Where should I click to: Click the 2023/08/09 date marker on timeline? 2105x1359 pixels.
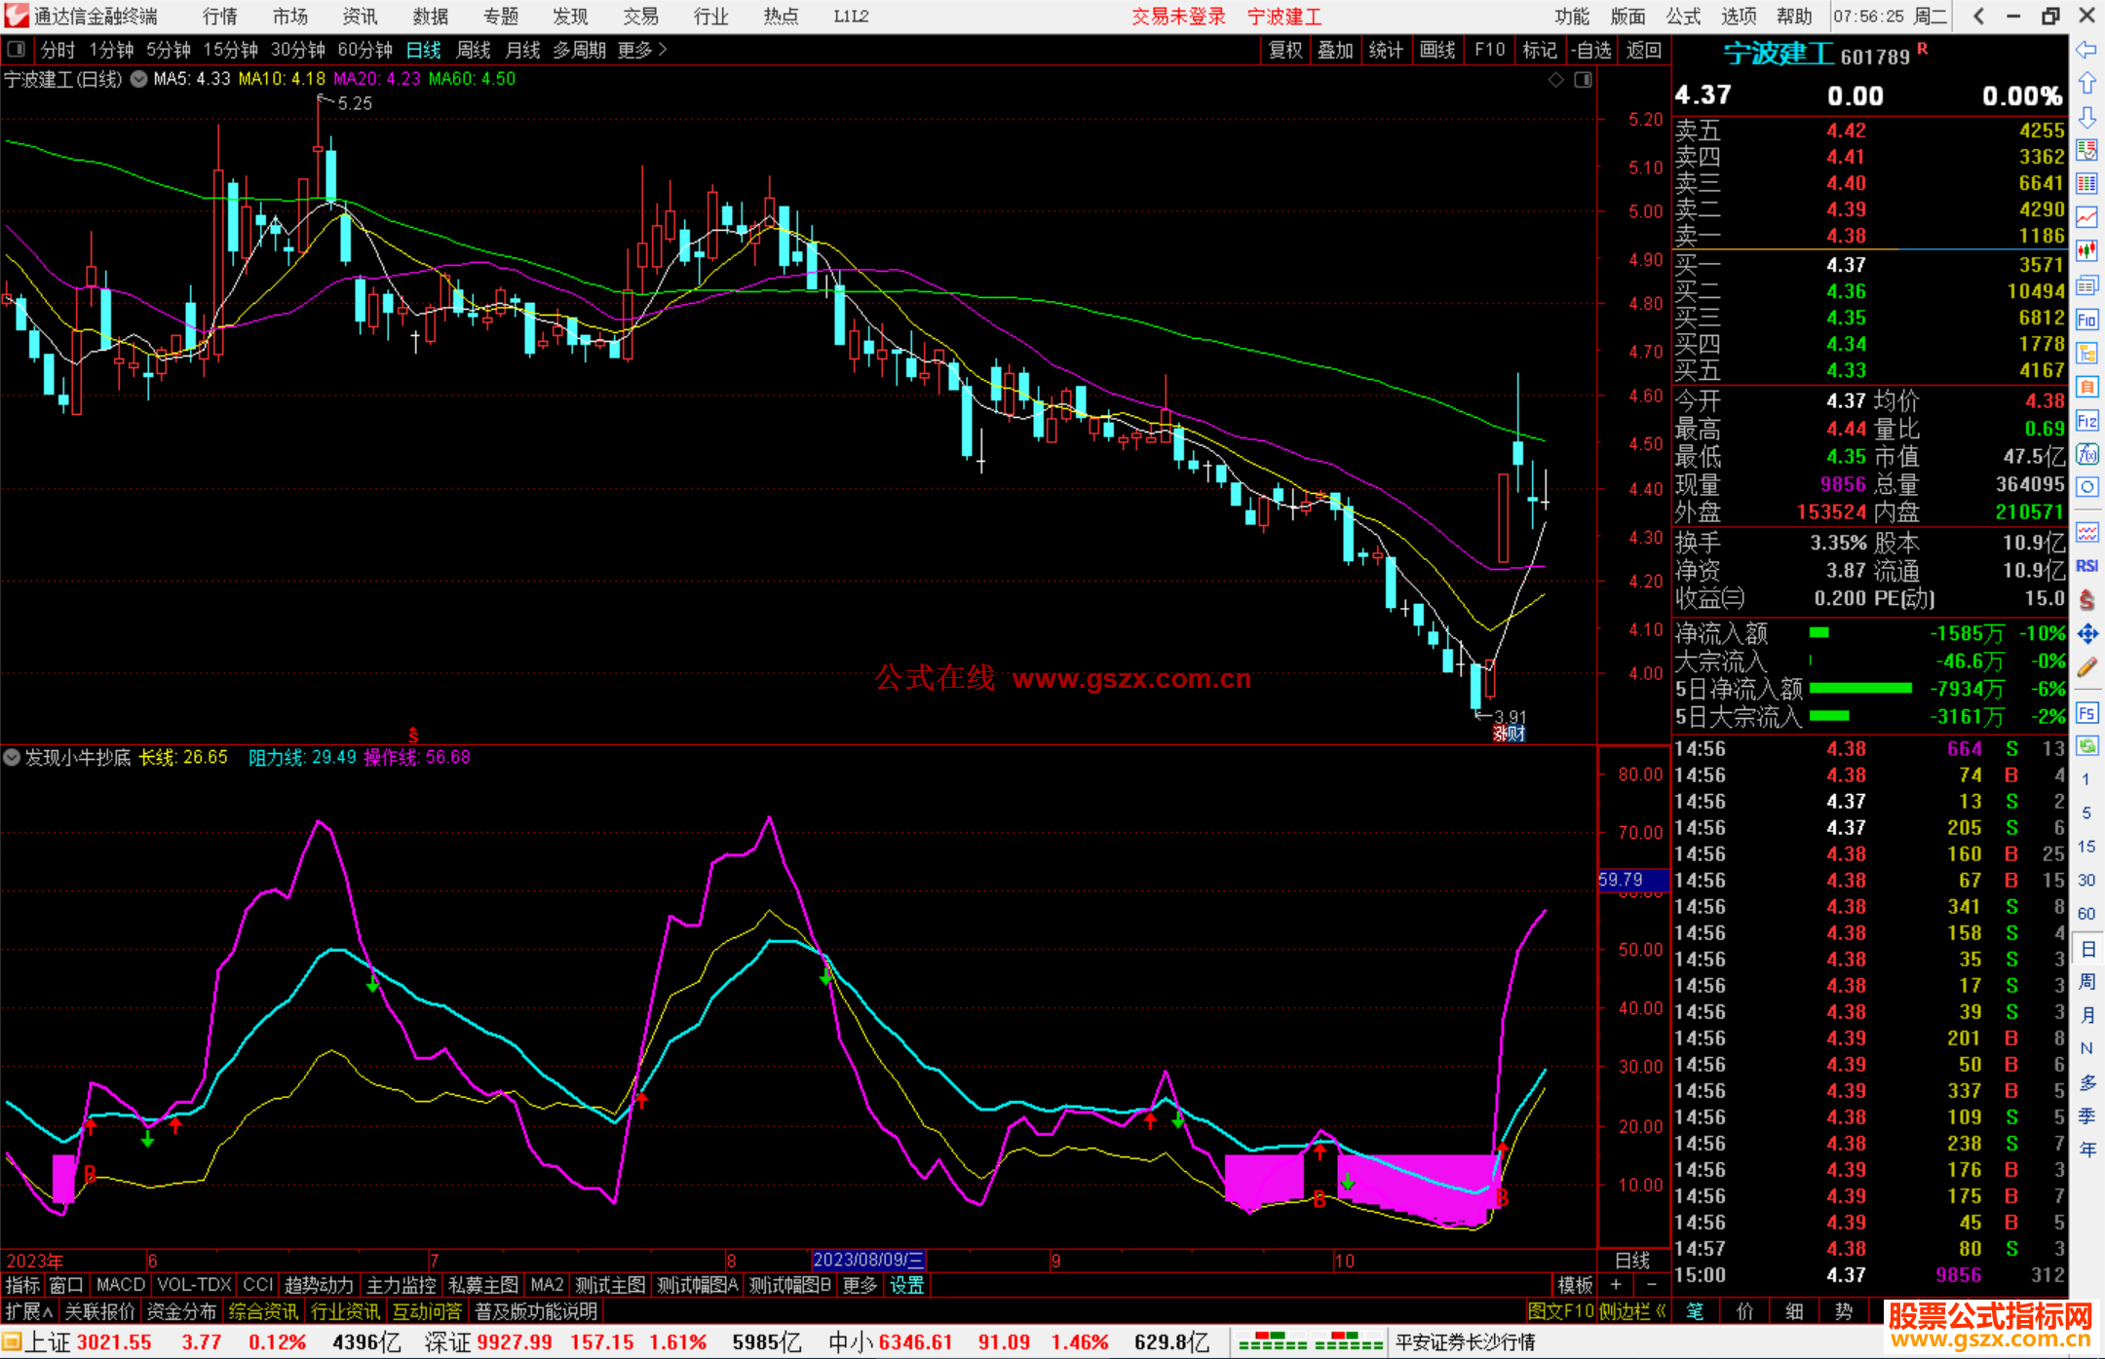(867, 1260)
